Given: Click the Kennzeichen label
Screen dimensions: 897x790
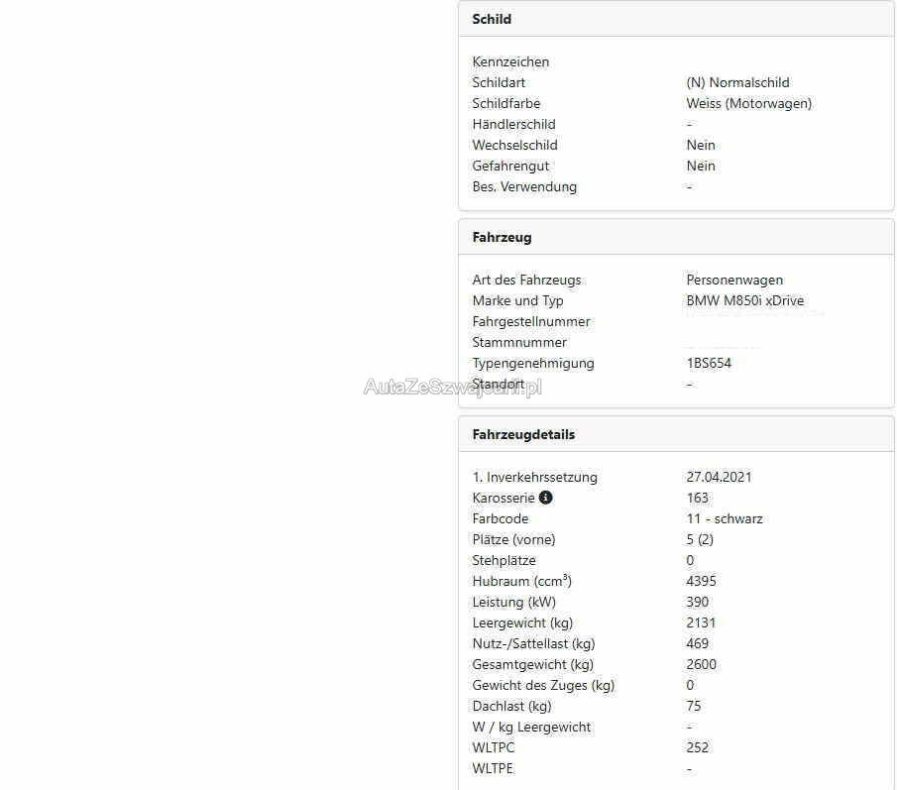Looking at the screenshot, I should (510, 61).
